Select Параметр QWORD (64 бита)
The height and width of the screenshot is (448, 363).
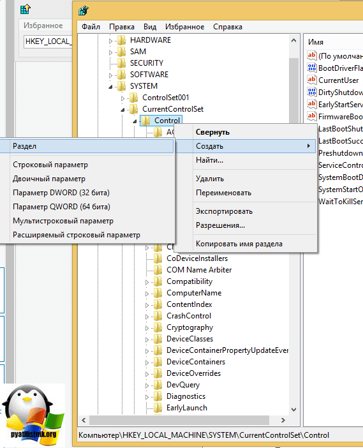(x=87, y=207)
